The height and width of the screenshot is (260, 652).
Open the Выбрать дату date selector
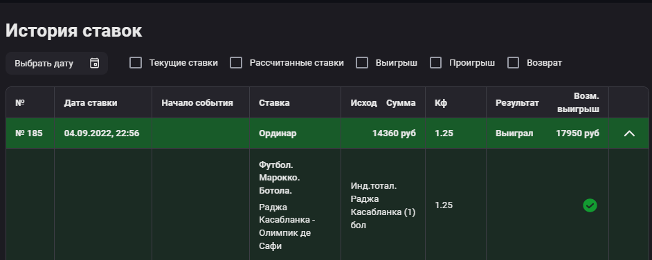coord(57,63)
